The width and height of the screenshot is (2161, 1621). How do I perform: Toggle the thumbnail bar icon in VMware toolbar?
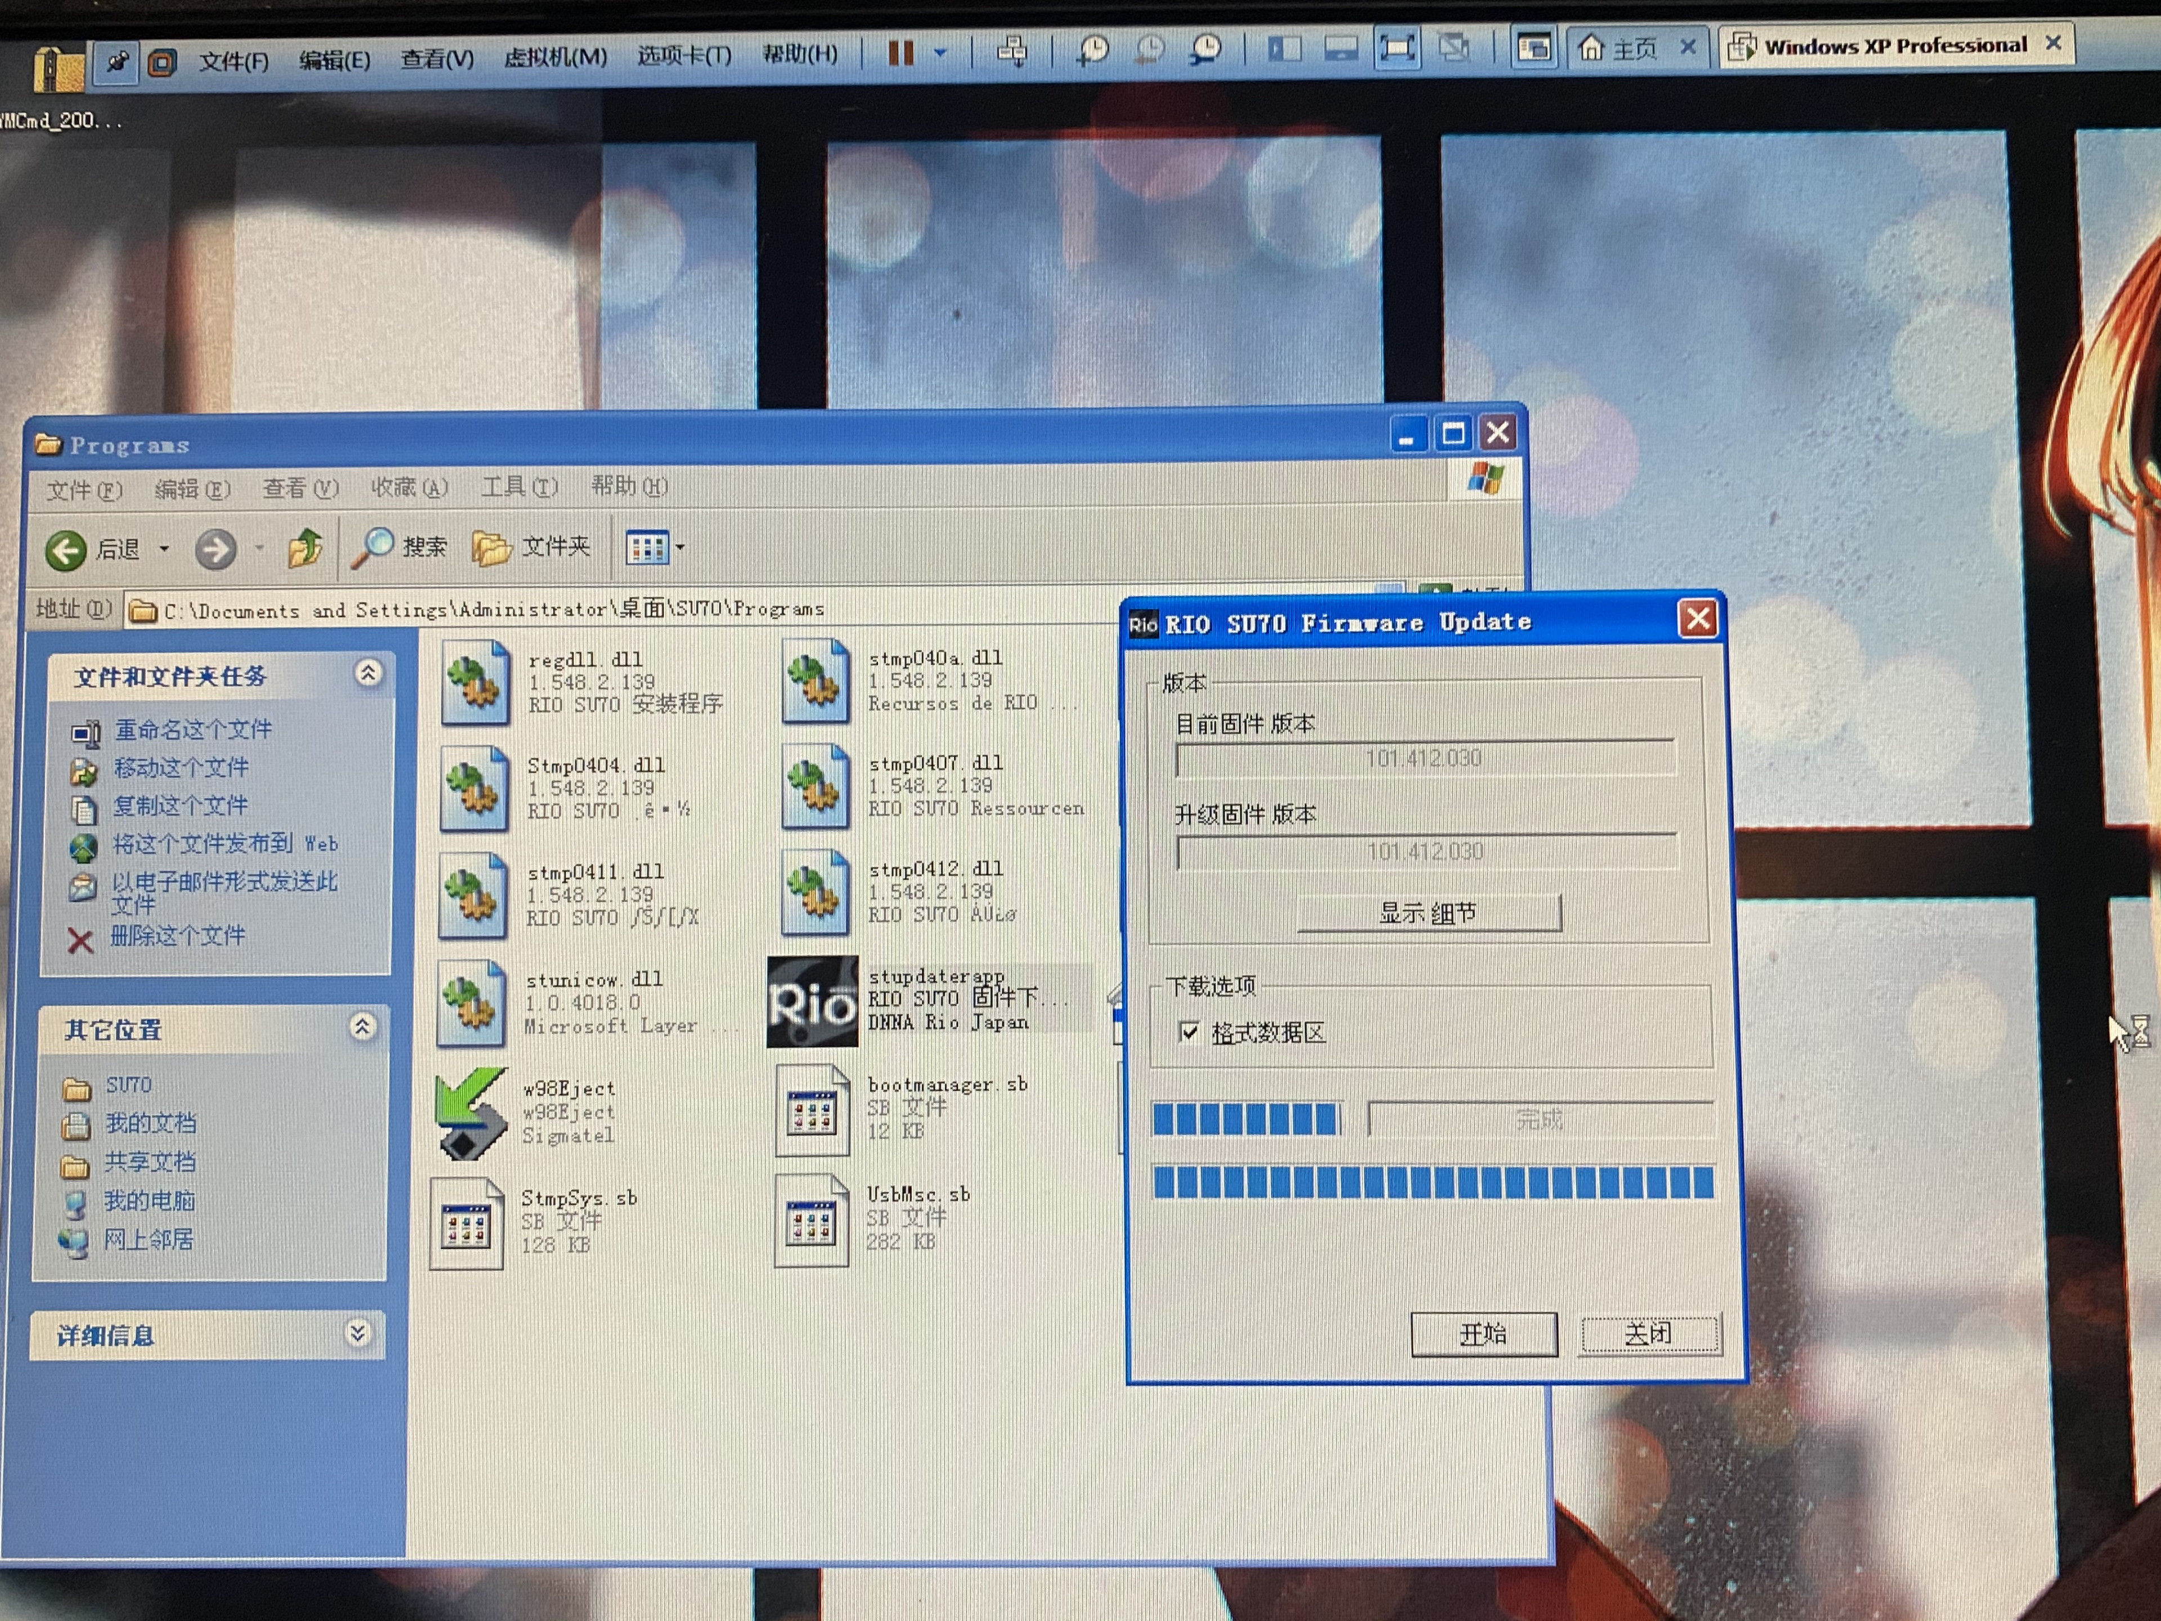tap(1340, 48)
